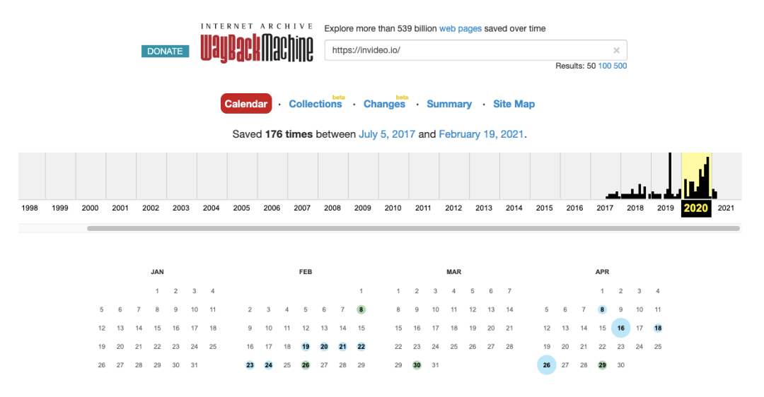Open the July 5, 2017 capture link
764x397 pixels.
(387, 134)
